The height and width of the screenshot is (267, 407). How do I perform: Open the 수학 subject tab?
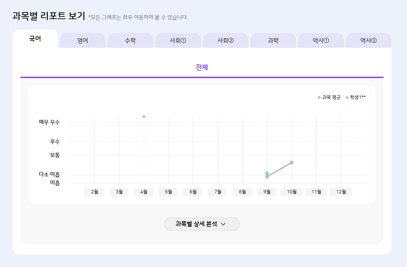(x=130, y=41)
